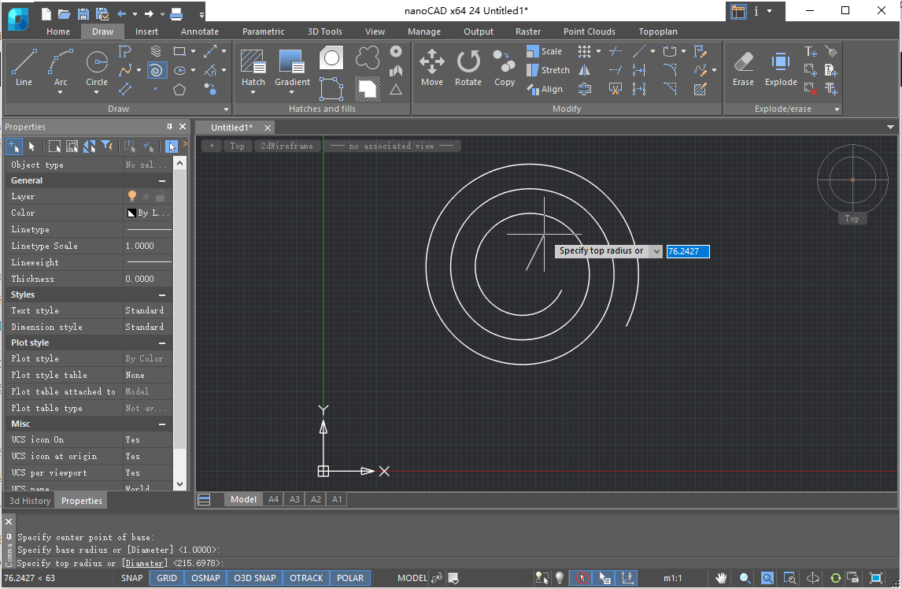Switch to the 3D Tools ribbon tab

click(x=324, y=31)
